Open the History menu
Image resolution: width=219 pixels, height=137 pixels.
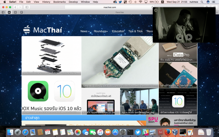coord(46,2)
